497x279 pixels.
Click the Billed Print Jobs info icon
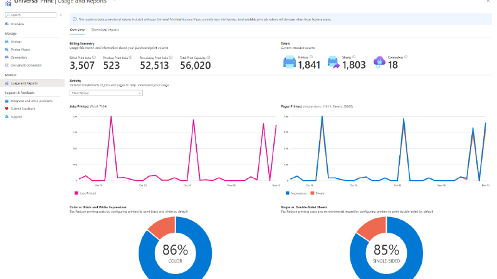[94, 58]
